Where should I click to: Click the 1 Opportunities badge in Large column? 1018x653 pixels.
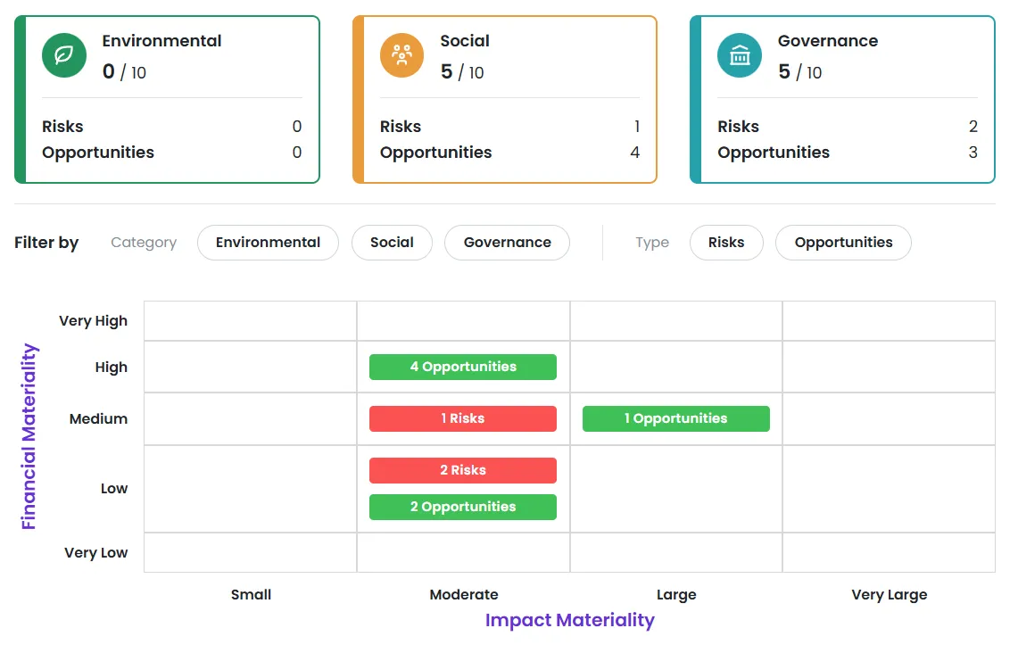click(x=675, y=418)
